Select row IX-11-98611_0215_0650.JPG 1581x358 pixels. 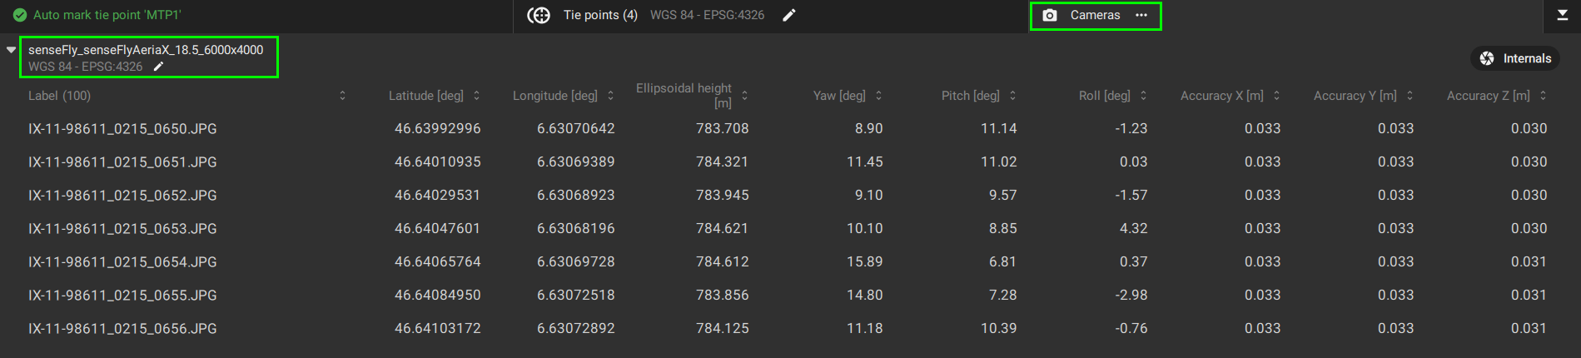click(x=122, y=129)
